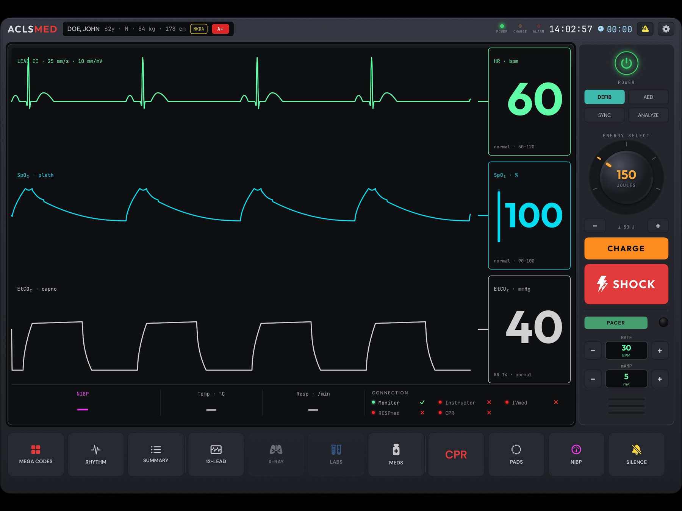The width and height of the screenshot is (682, 511).
Task: Click the energy select dial showing 150 joules
Action: 626,178
